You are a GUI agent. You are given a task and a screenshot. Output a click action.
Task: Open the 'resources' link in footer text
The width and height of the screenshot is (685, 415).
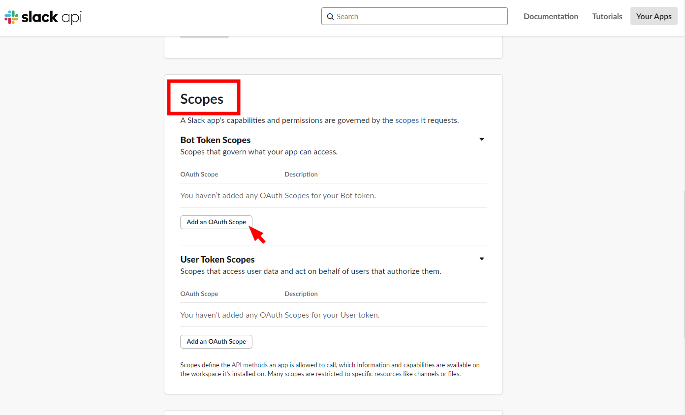(388, 374)
